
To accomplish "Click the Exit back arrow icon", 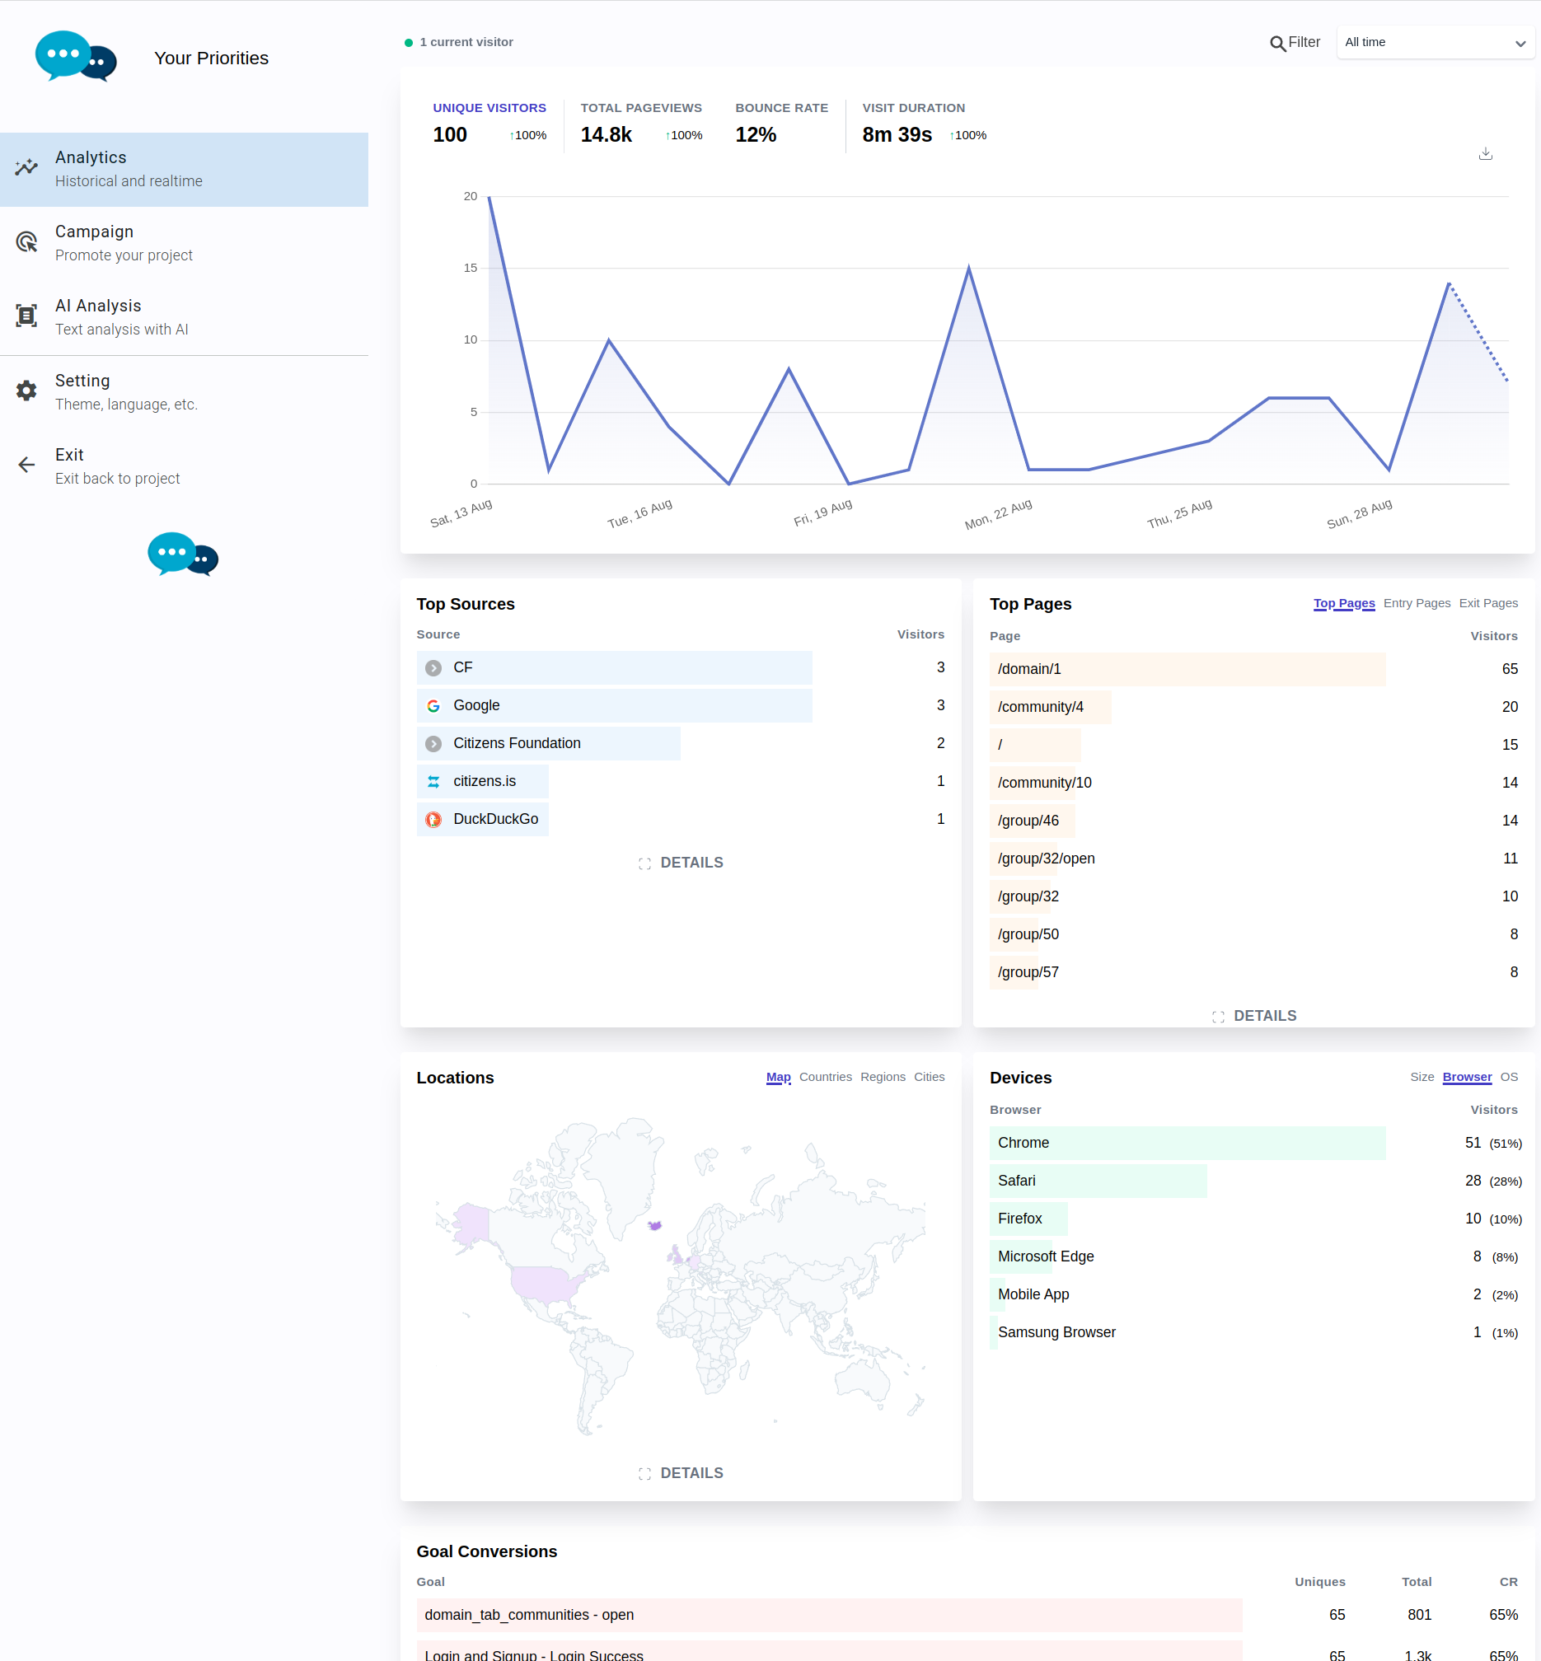I will [x=26, y=466].
